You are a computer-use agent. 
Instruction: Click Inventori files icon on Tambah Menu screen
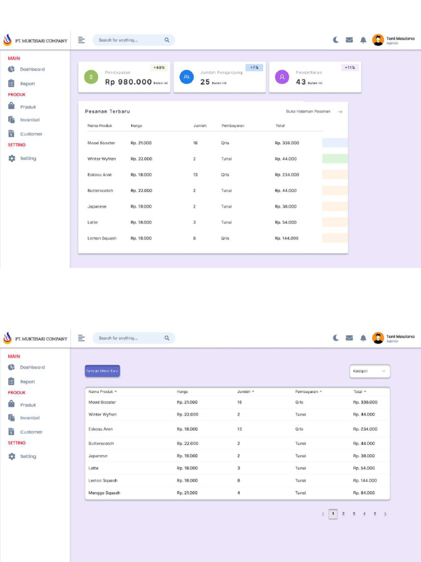[x=12, y=418]
